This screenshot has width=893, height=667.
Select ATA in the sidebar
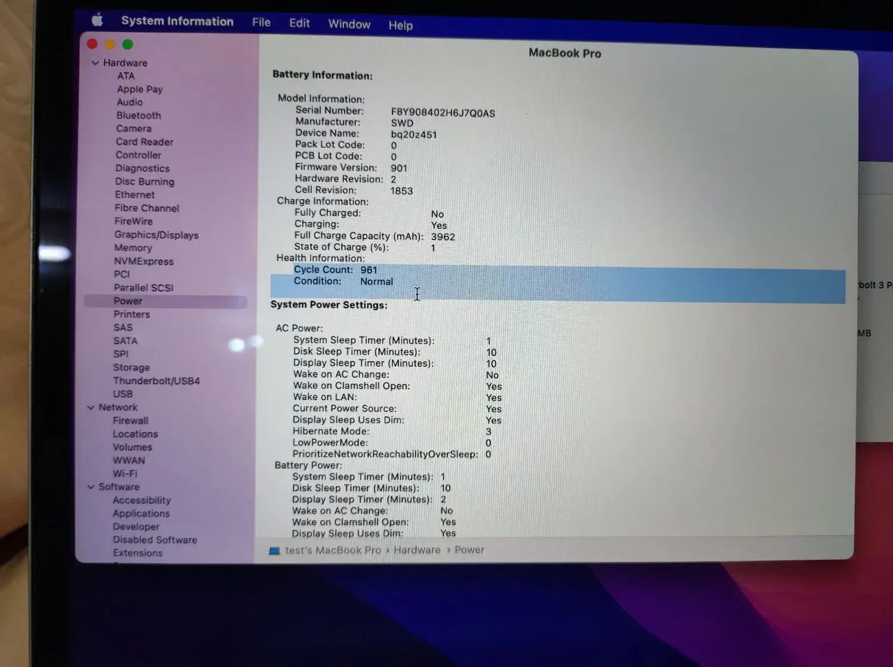pyautogui.click(x=126, y=76)
